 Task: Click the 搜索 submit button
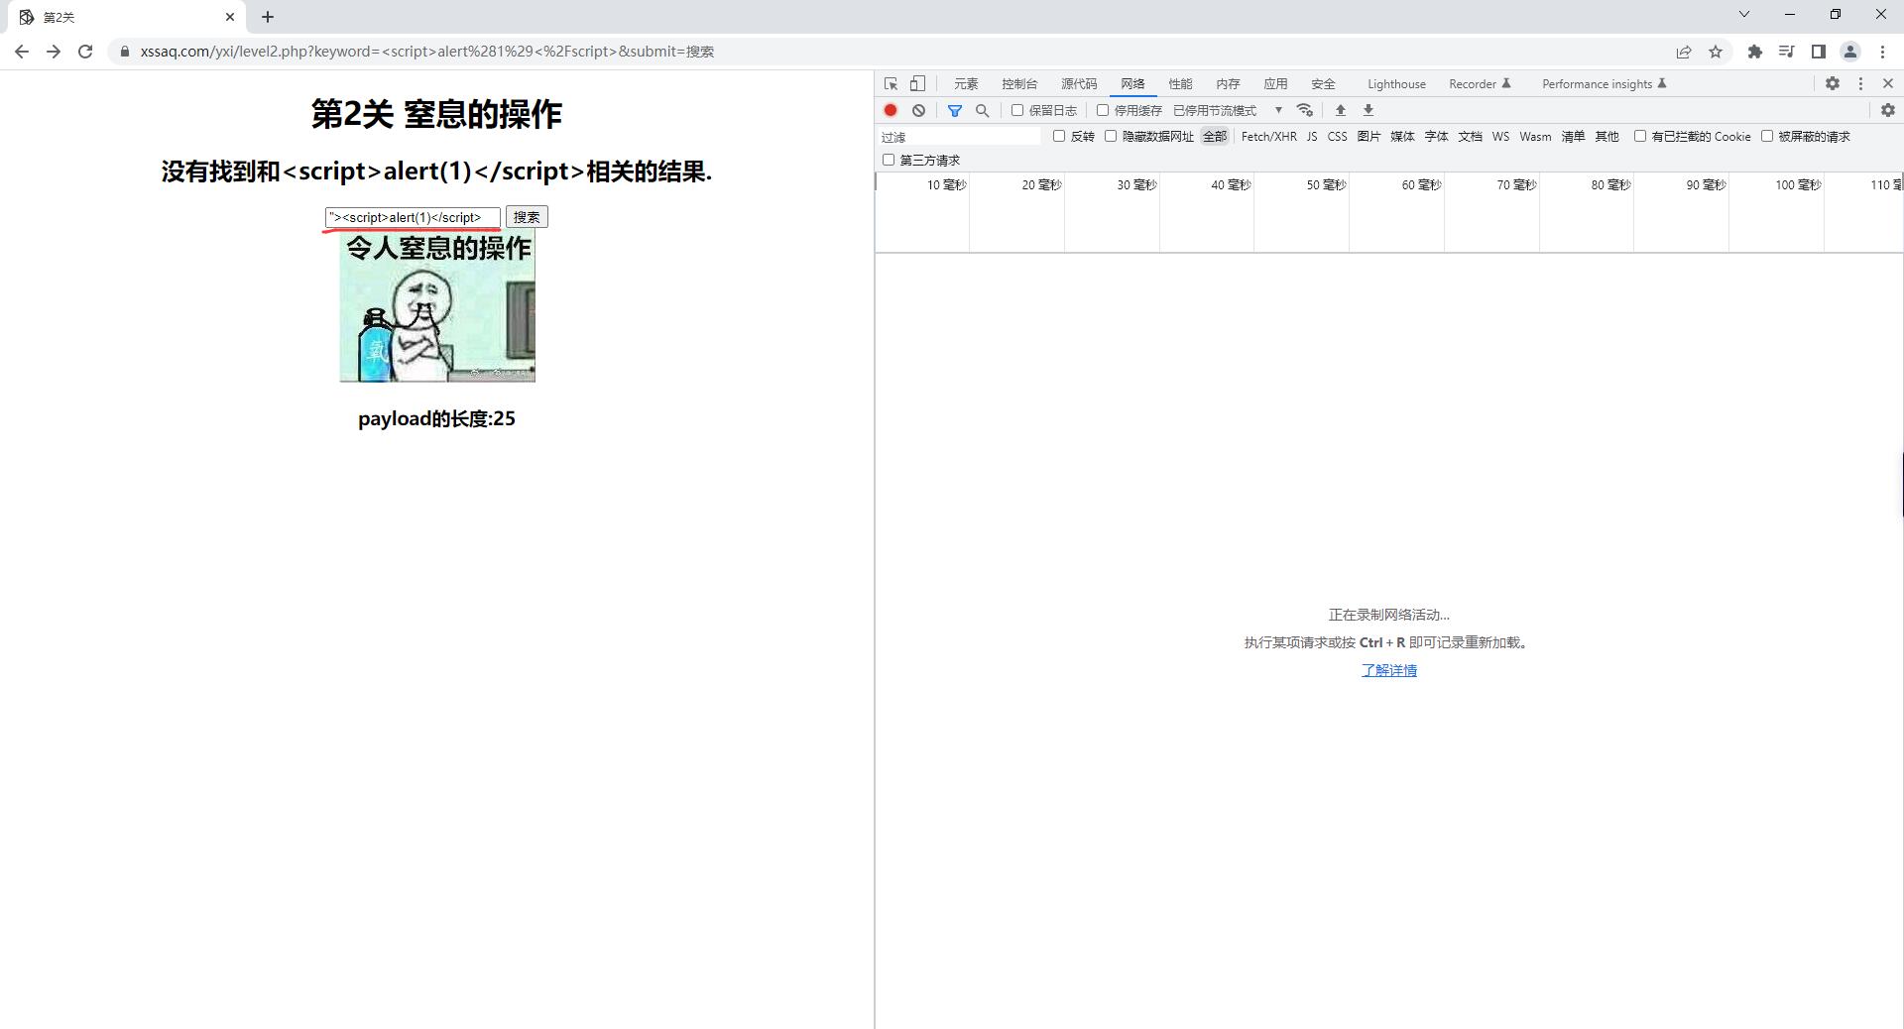(527, 217)
